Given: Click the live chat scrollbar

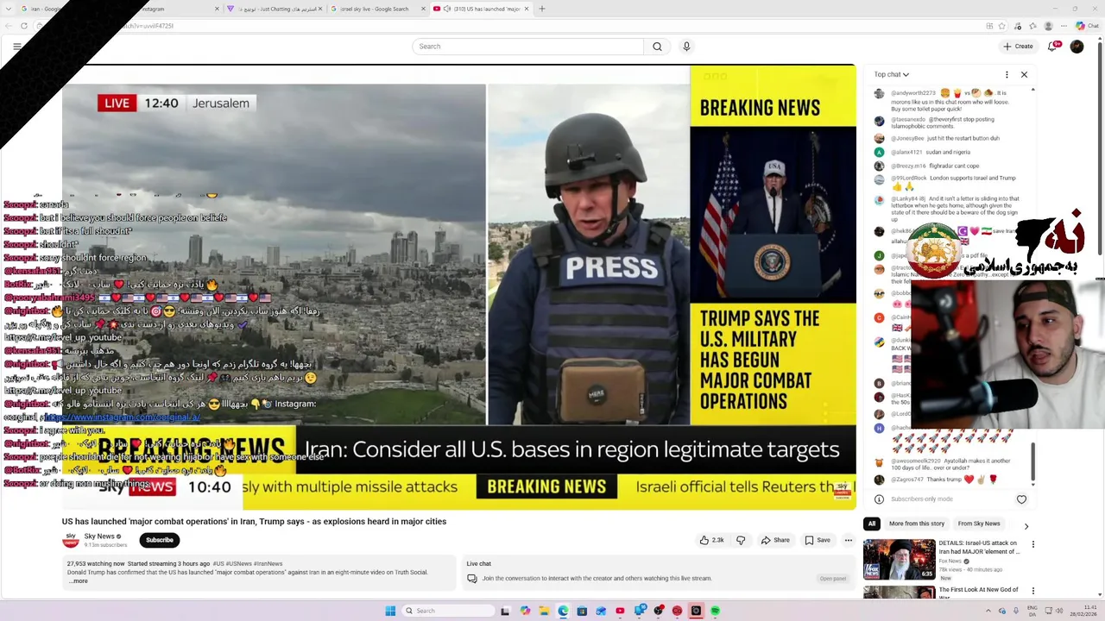Looking at the screenshot, I should point(1032,462).
